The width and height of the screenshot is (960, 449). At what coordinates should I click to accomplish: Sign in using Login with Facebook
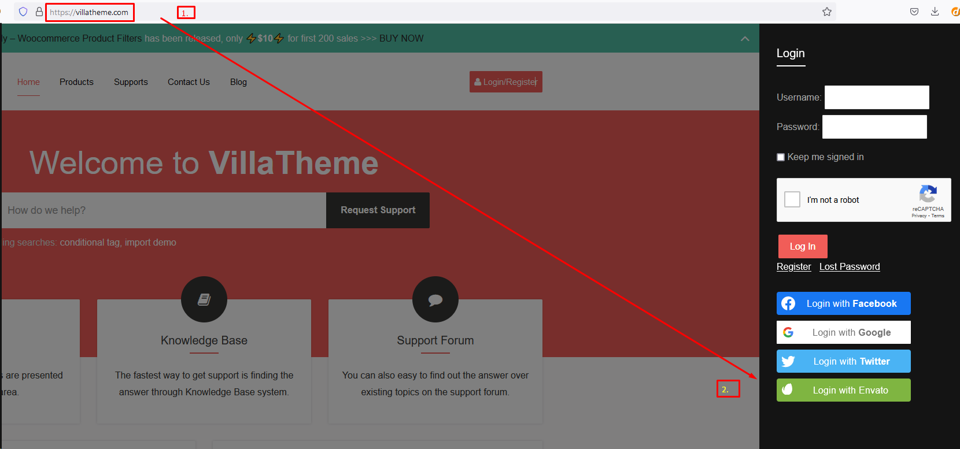point(844,303)
